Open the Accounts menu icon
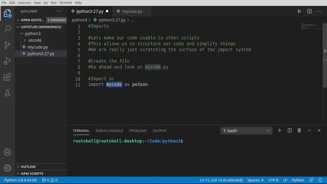The height and width of the screenshot is (184, 327). click(7, 152)
